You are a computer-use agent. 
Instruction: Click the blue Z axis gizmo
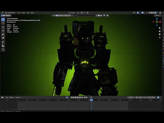click(157, 19)
